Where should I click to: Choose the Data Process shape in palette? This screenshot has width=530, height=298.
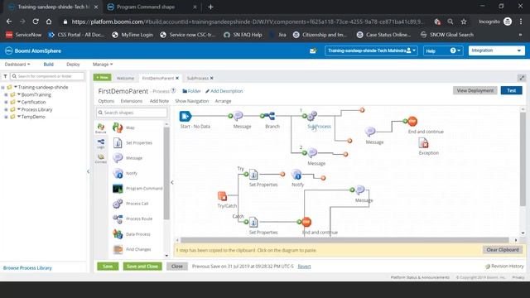pos(118,234)
